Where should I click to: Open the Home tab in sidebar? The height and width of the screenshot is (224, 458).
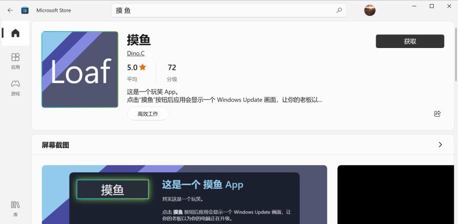16,33
